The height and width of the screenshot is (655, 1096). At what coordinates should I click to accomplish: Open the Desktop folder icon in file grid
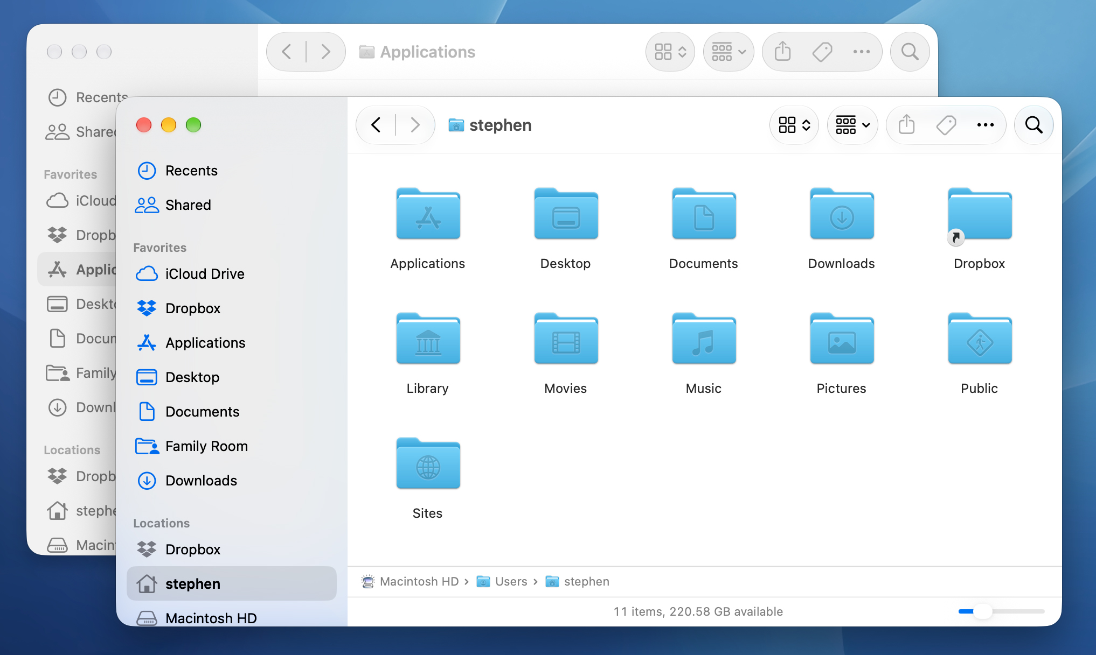click(x=566, y=214)
